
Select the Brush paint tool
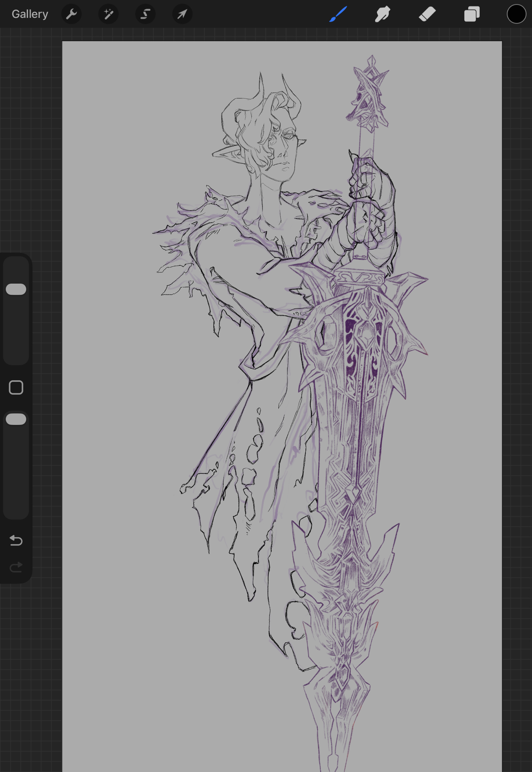[339, 14]
